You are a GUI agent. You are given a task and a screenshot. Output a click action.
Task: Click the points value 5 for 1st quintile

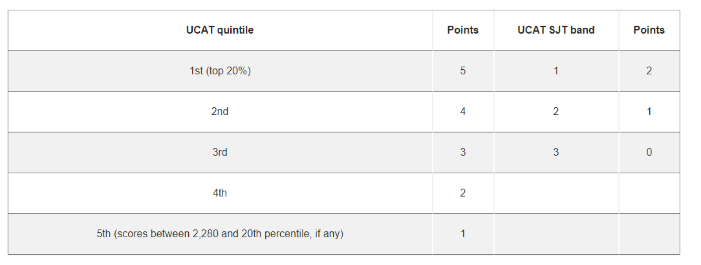click(x=463, y=71)
